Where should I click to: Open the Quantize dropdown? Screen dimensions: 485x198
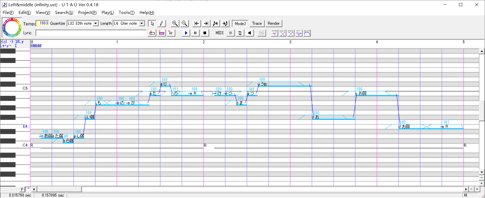tap(96, 24)
